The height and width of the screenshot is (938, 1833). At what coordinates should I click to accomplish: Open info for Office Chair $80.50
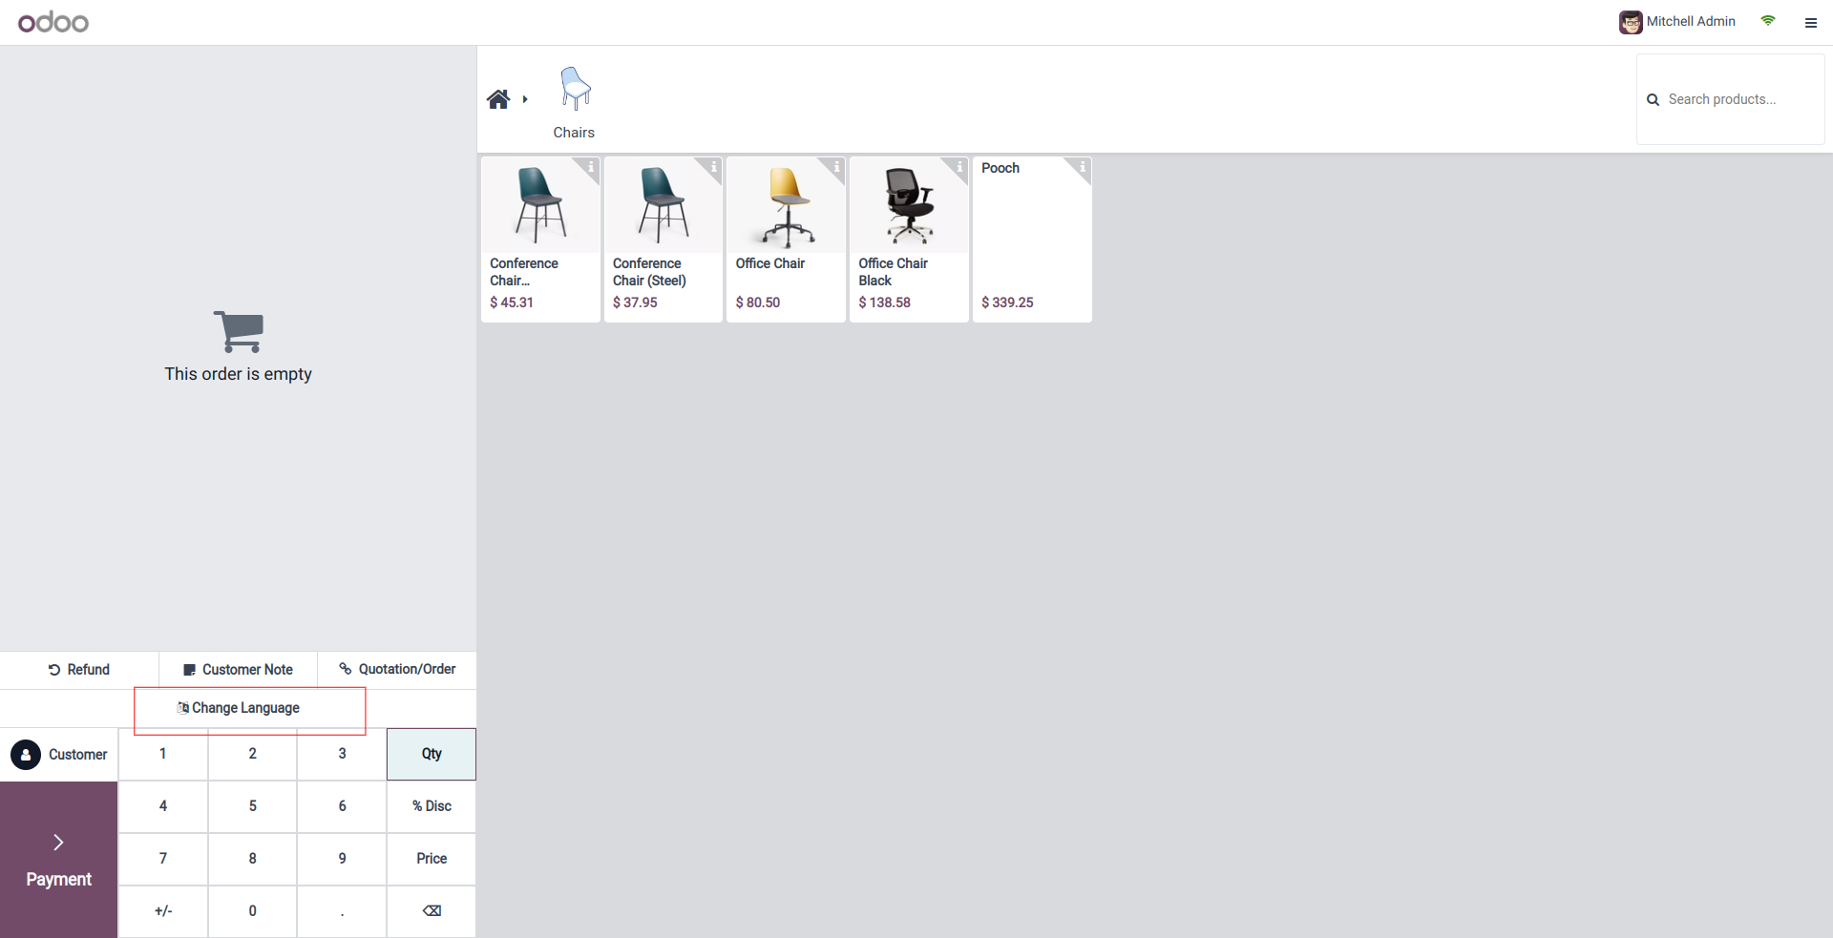(835, 168)
